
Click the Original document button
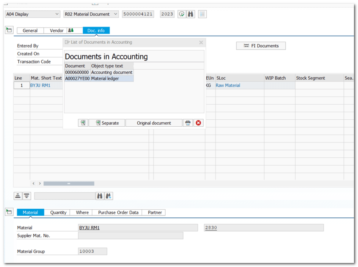pyautogui.click(x=154, y=123)
